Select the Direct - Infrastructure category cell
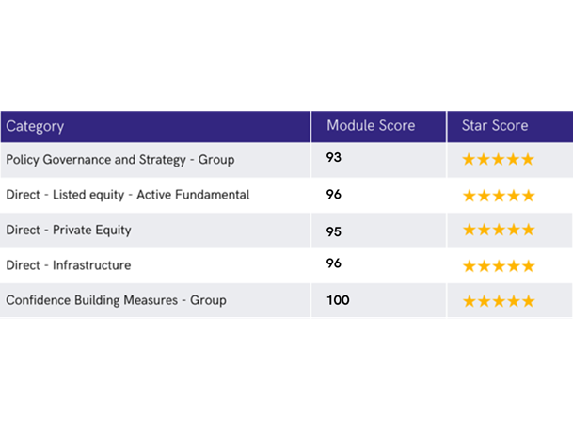Screen dimensions: 573x430 (x=69, y=265)
